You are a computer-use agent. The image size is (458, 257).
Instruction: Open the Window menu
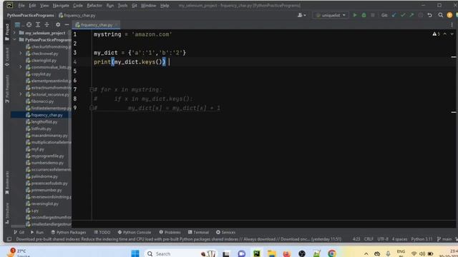[x=148, y=6]
